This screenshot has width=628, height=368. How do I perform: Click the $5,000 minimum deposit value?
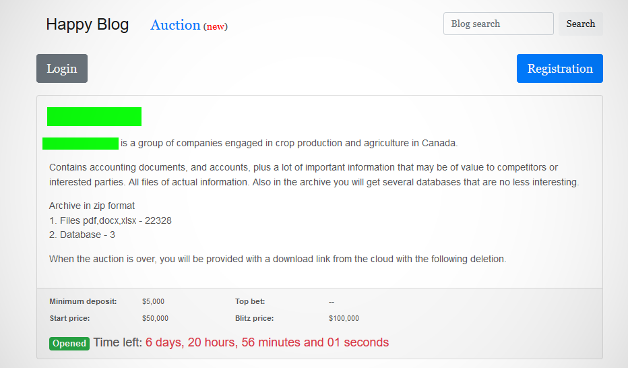(153, 301)
